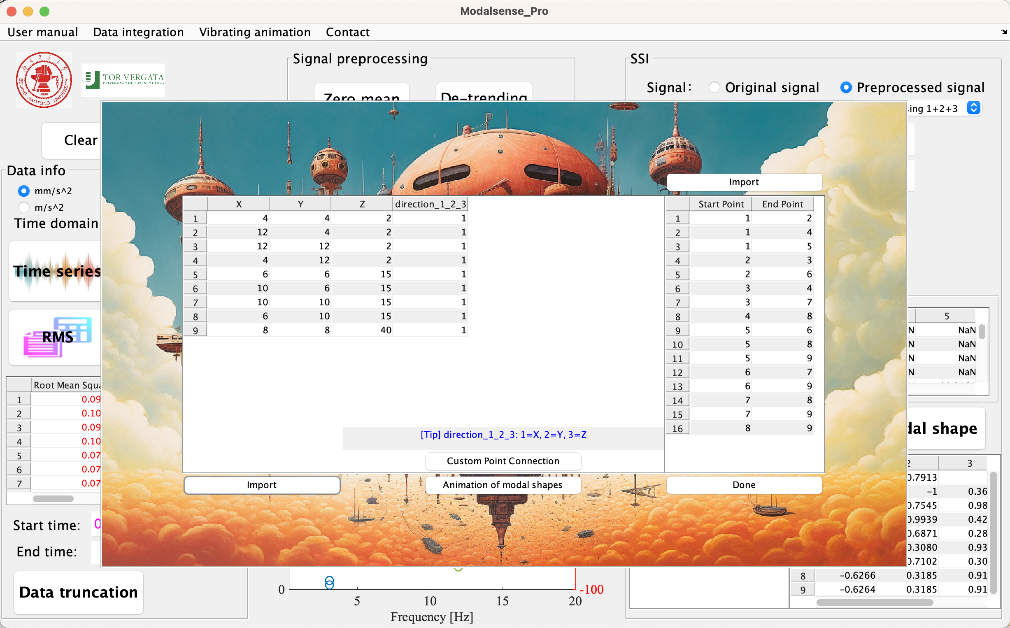Open the User manual menu

click(x=43, y=32)
